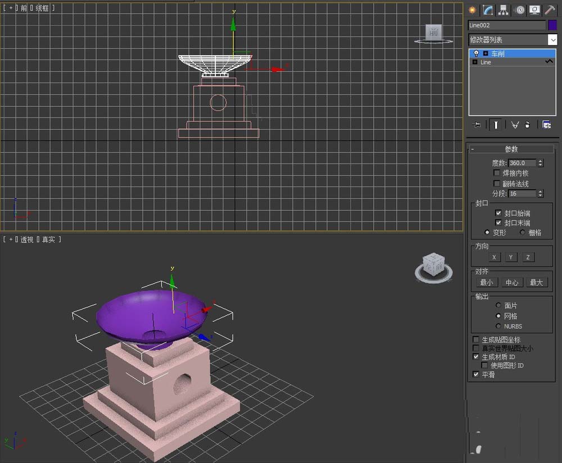This screenshot has height=463, width=562.
Task: Click the green Y axis gizmo arrow in front view
Action: point(233,24)
